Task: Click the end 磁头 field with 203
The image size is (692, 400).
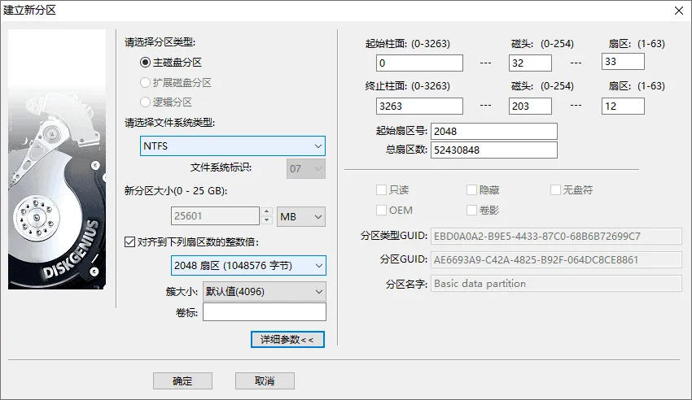Action: 530,107
